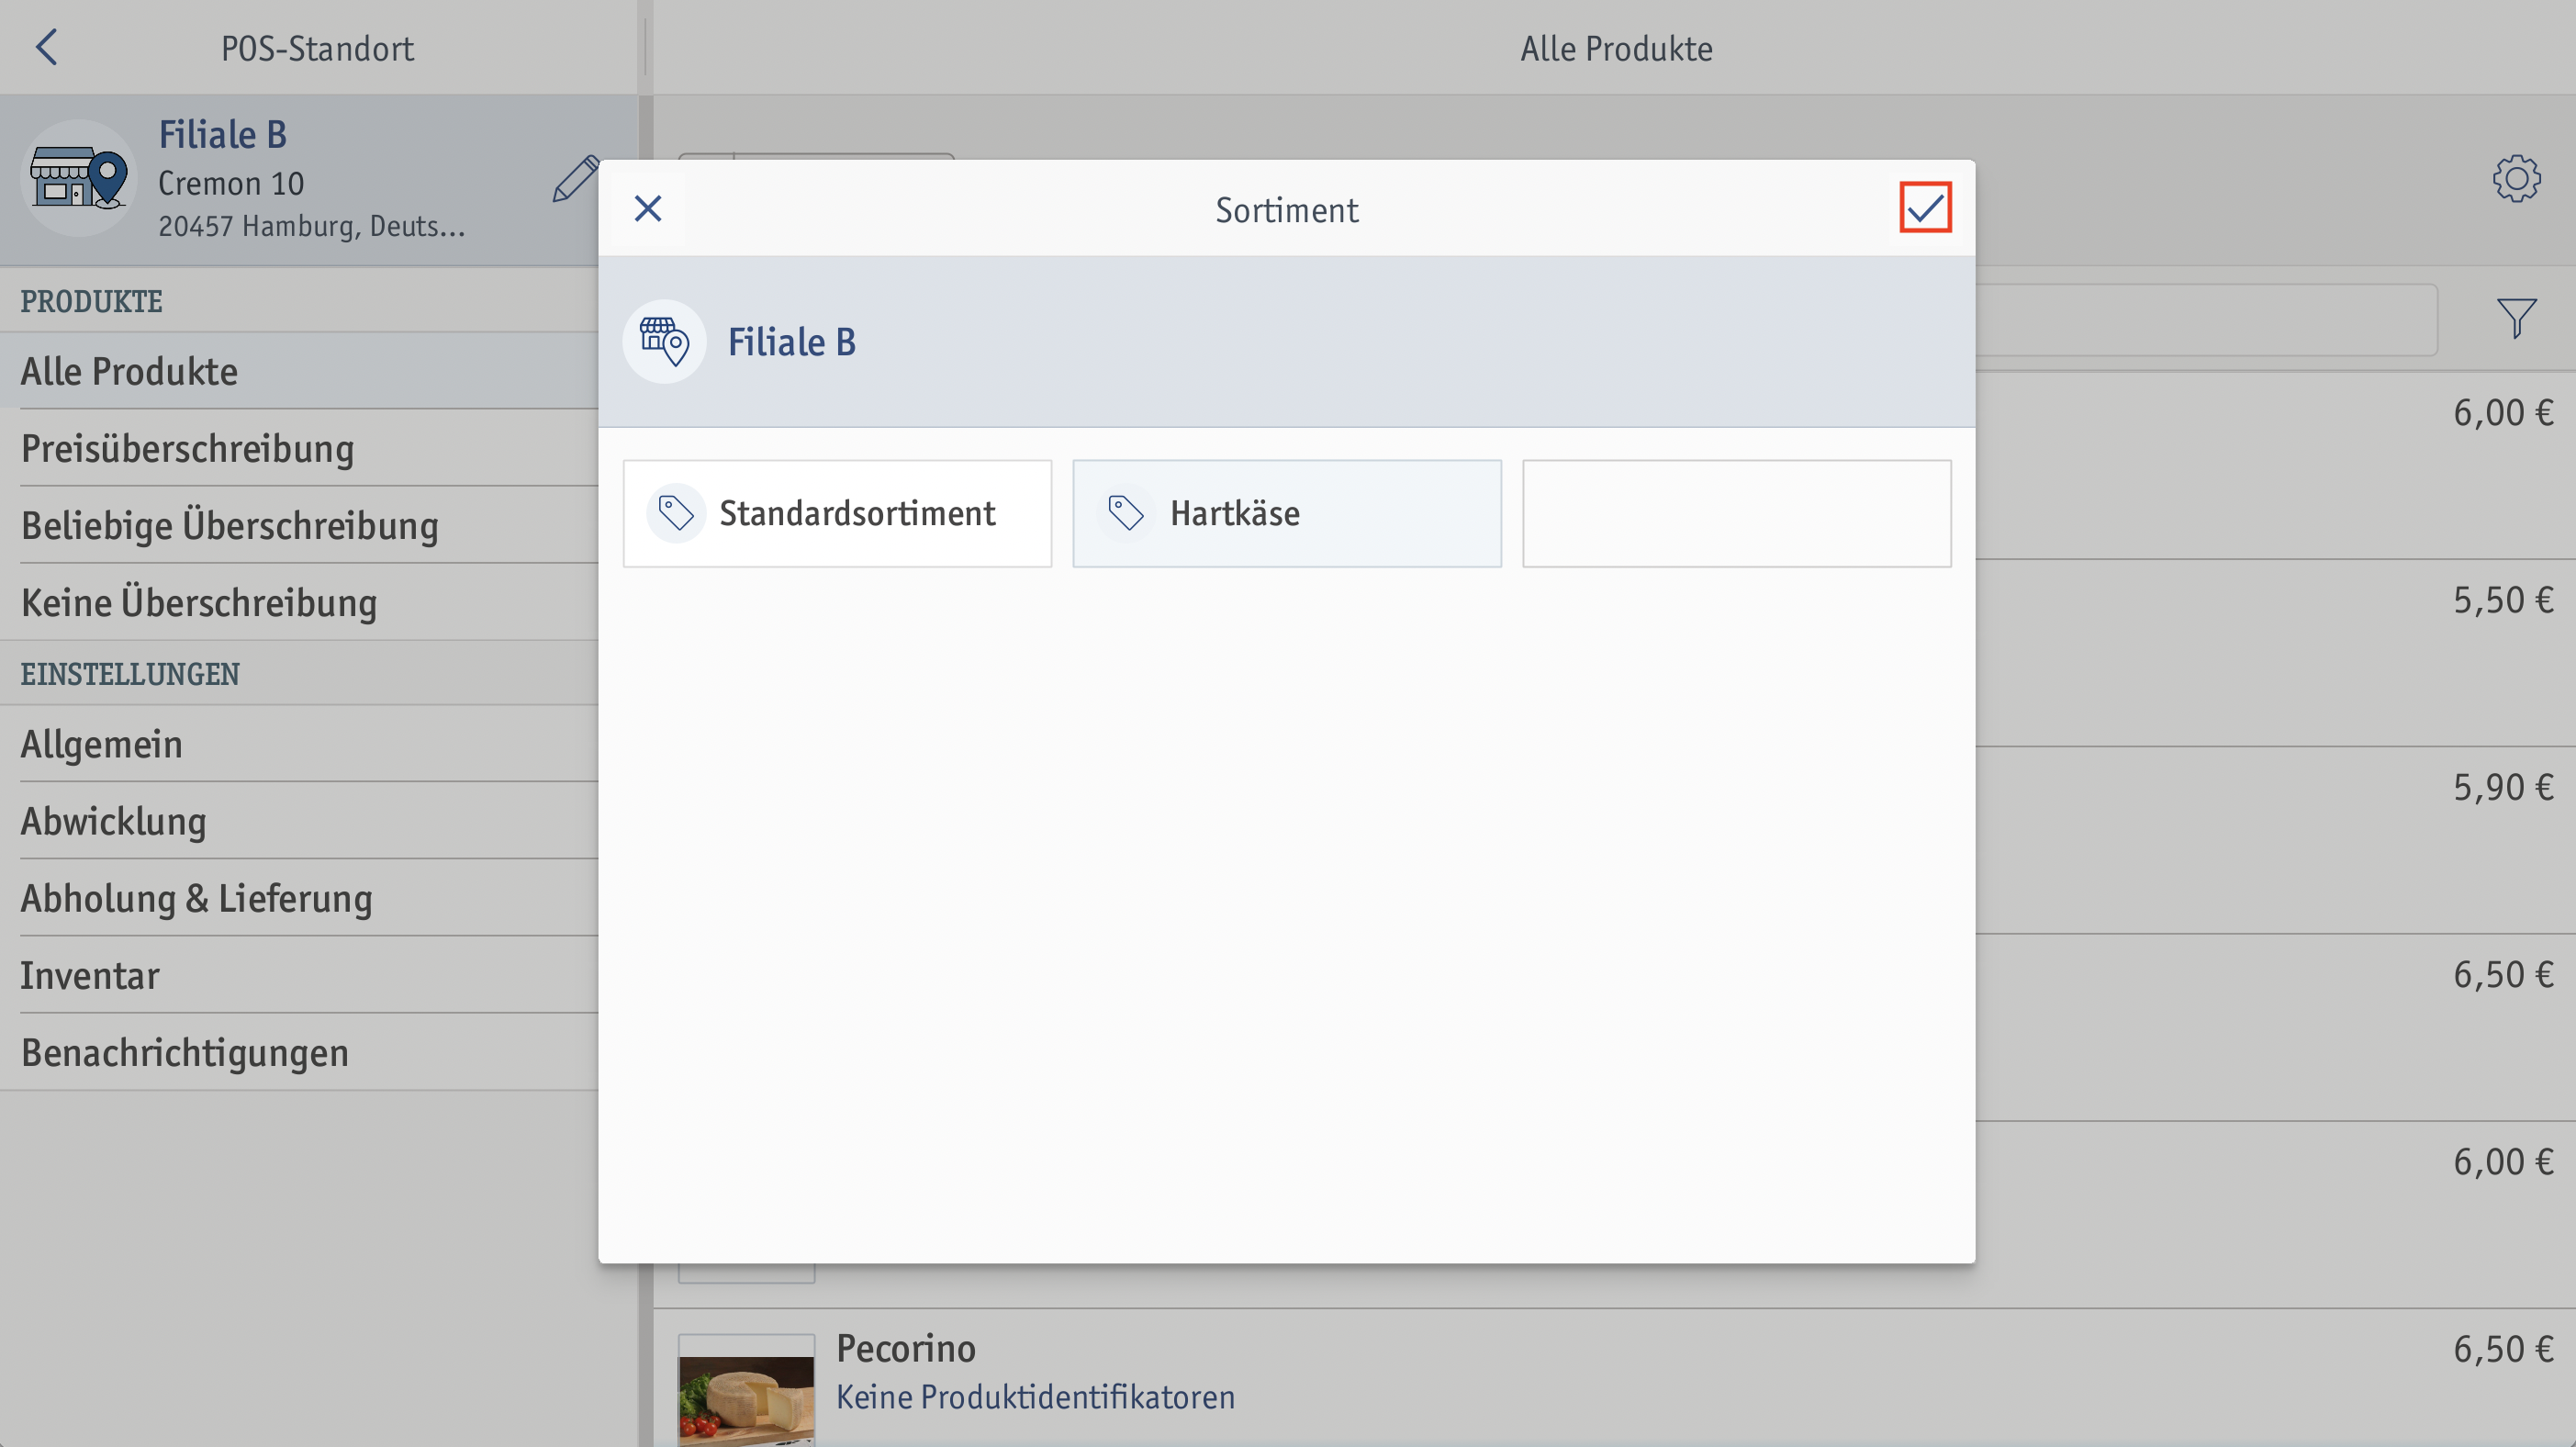Viewport: 2576px width, 1447px height.
Task: Select the Standardsortiment assortment tile
Action: [x=837, y=513]
